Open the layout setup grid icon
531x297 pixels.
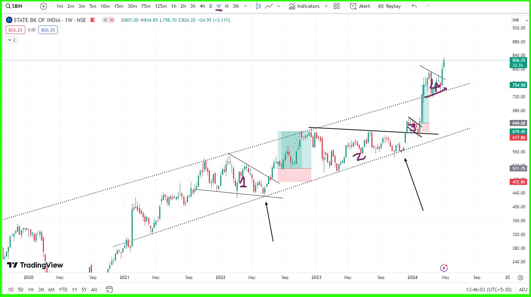coord(337,6)
